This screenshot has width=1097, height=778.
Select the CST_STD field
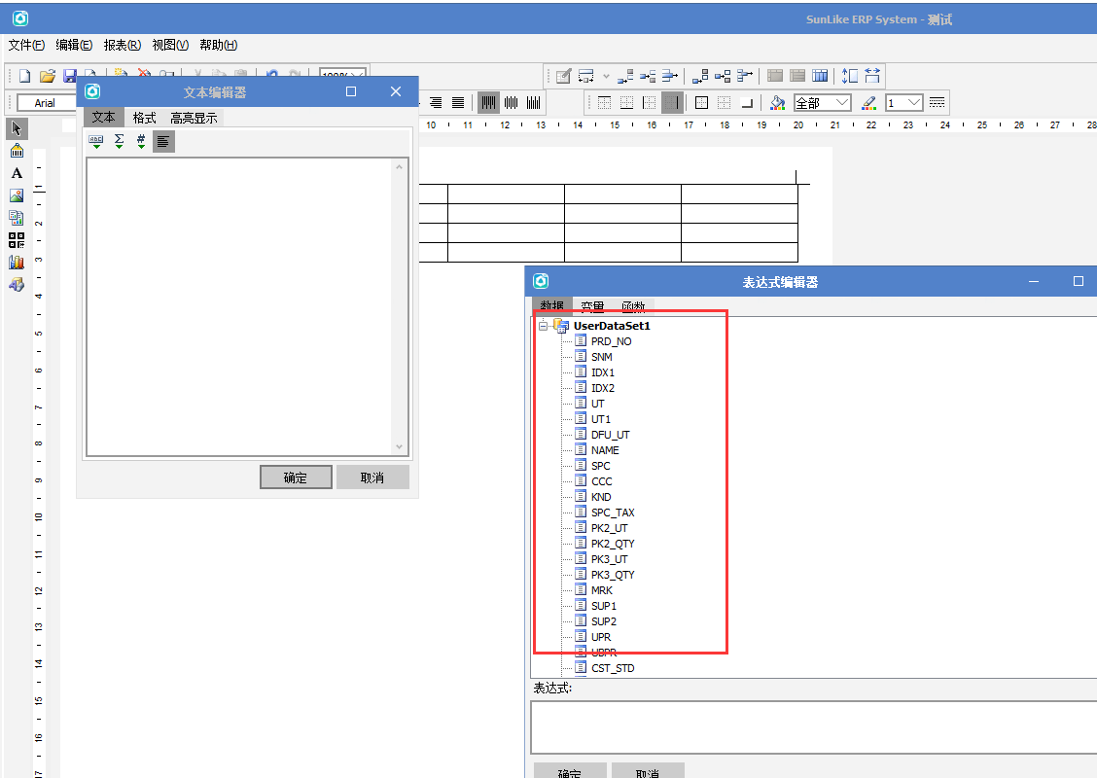(x=612, y=668)
